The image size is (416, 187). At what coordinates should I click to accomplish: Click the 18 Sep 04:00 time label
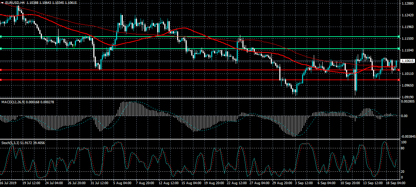[395, 183]
